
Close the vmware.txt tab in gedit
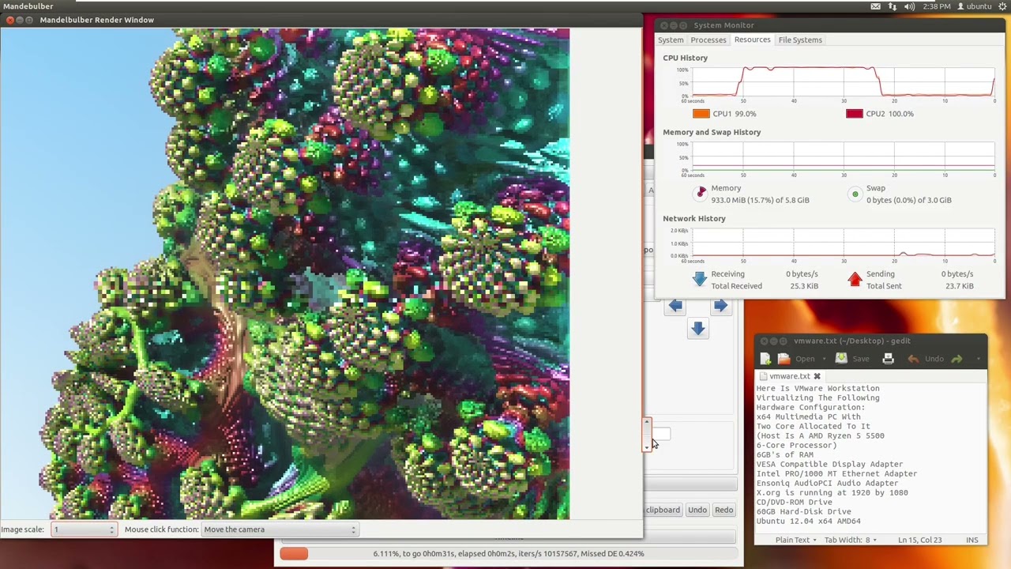click(x=817, y=376)
